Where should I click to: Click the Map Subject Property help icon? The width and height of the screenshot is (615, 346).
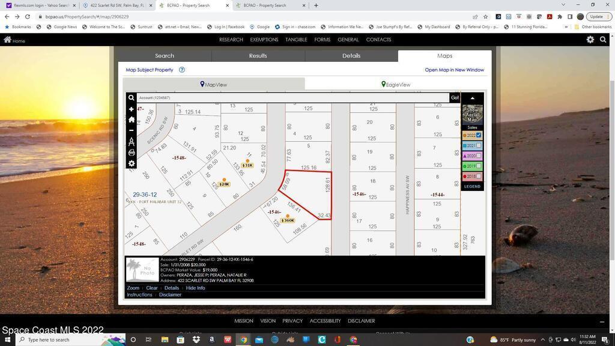(182, 70)
